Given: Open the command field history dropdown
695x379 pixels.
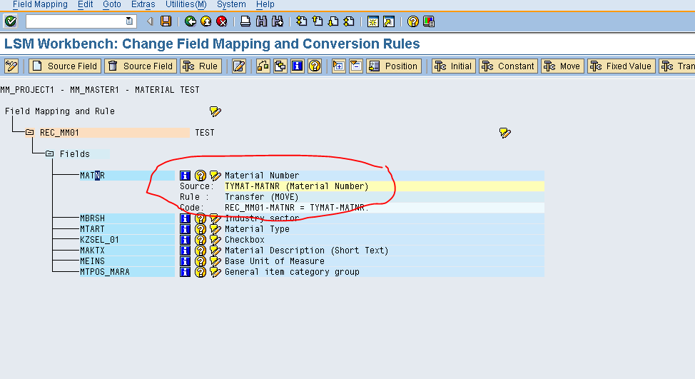Looking at the screenshot, I should (129, 21).
